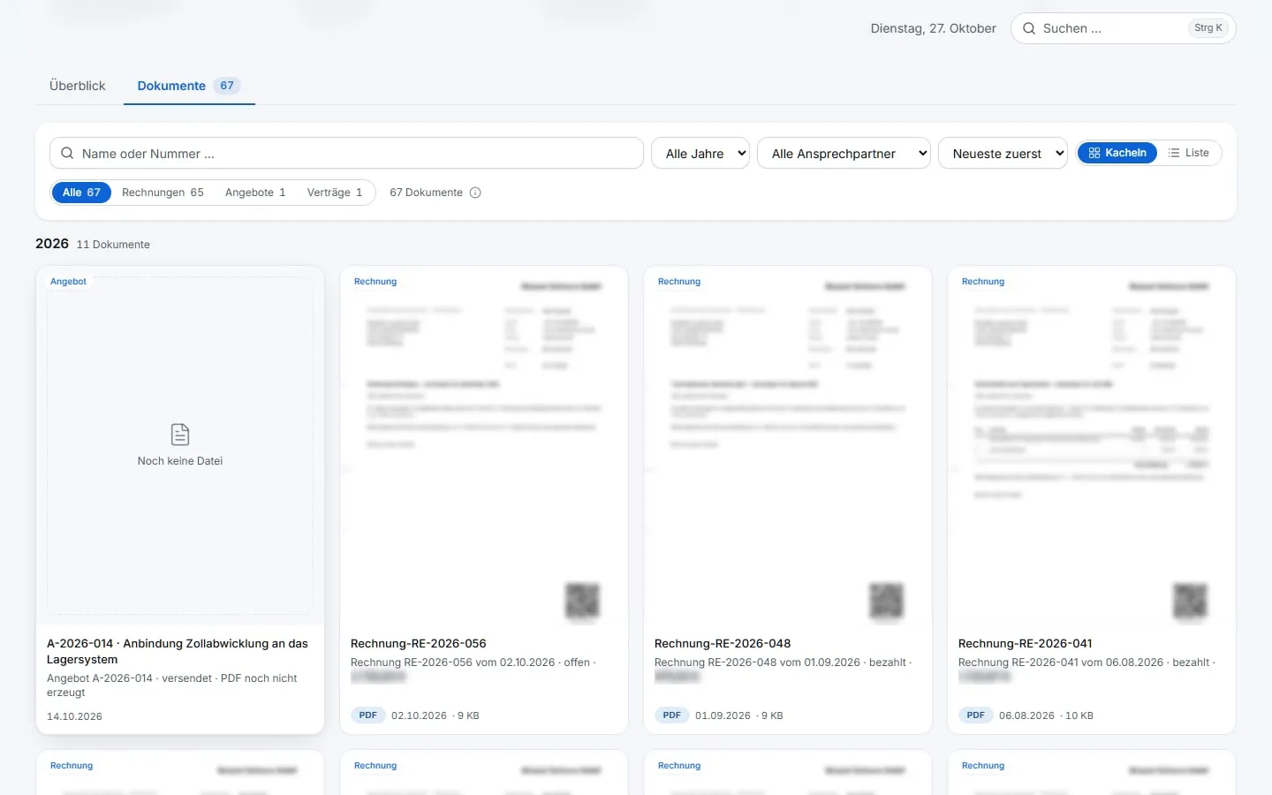Open the Alle Ansprechpartner dropdown
The image size is (1272, 795).
pyautogui.click(x=844, y=153)
